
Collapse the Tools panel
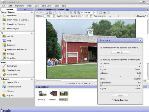32,63
